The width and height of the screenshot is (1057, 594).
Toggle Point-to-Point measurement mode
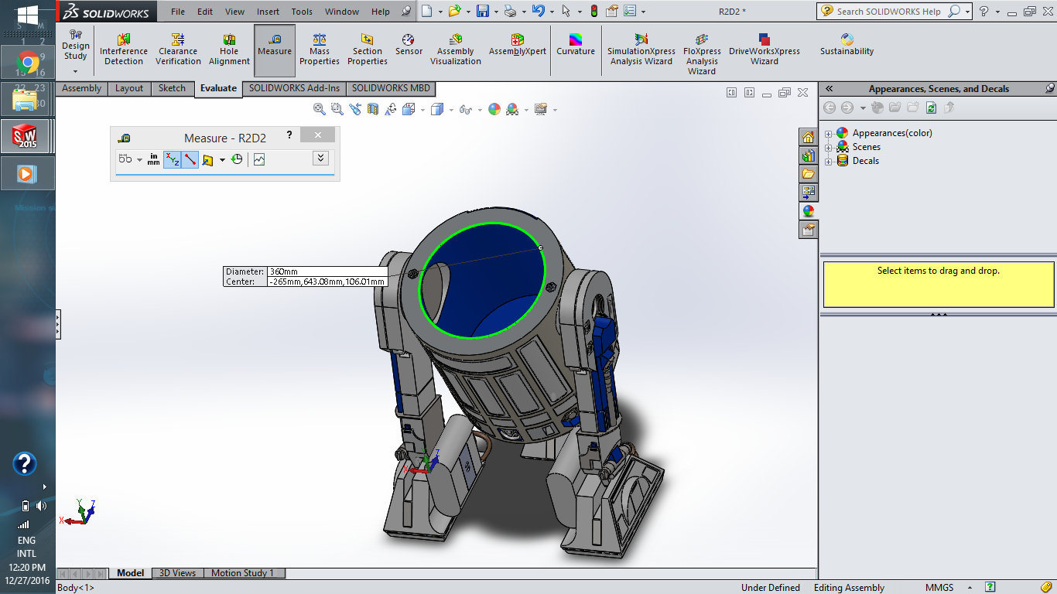(x=191, y=159)
